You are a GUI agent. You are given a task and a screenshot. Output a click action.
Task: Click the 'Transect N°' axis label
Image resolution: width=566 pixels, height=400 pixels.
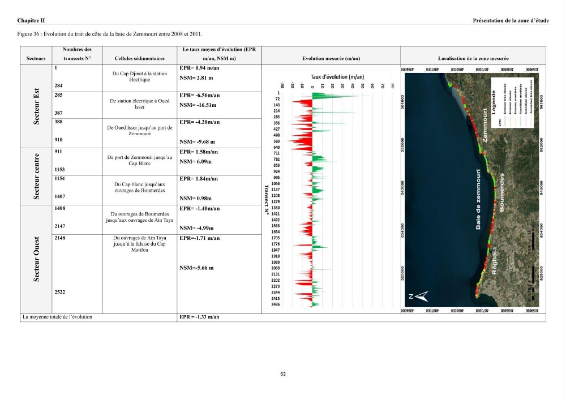click(267, 200)
